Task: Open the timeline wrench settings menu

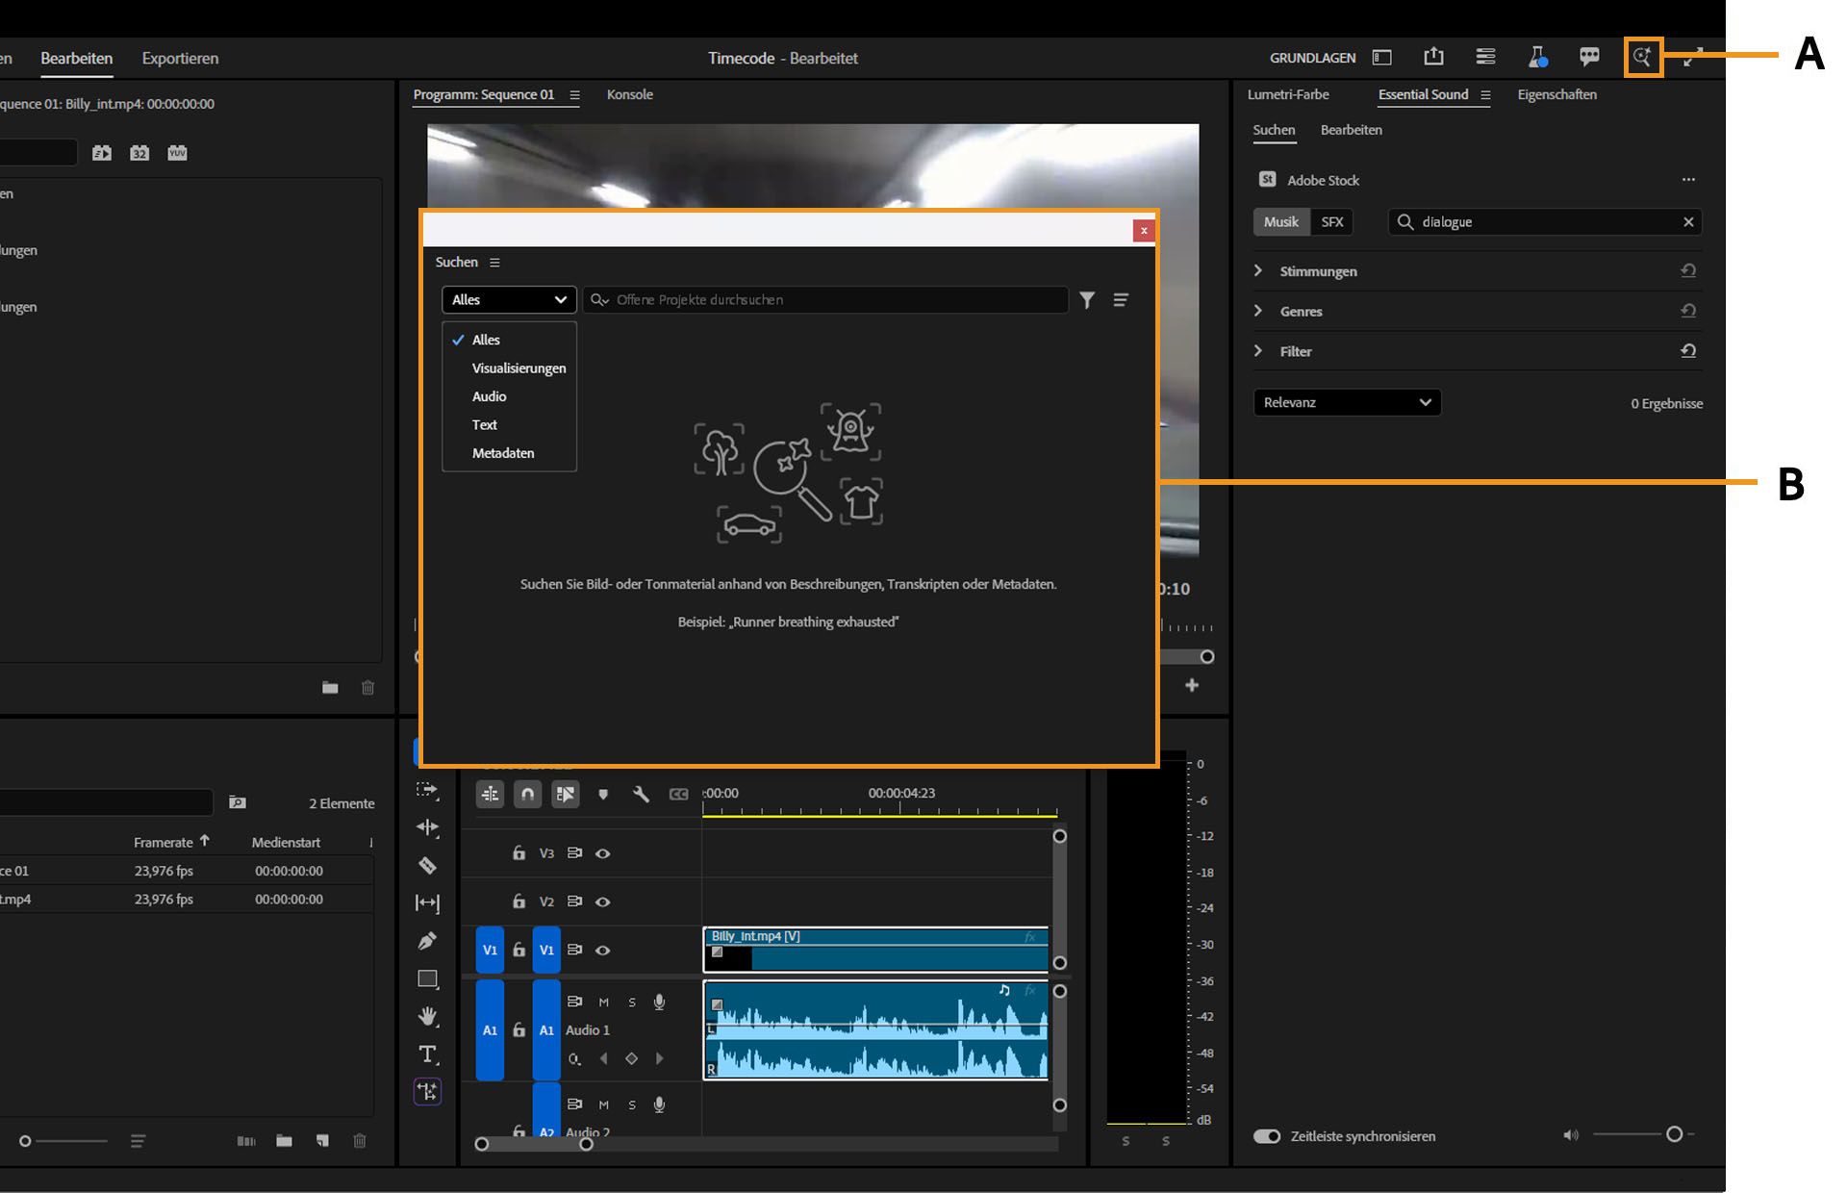Action: point(640,795)
